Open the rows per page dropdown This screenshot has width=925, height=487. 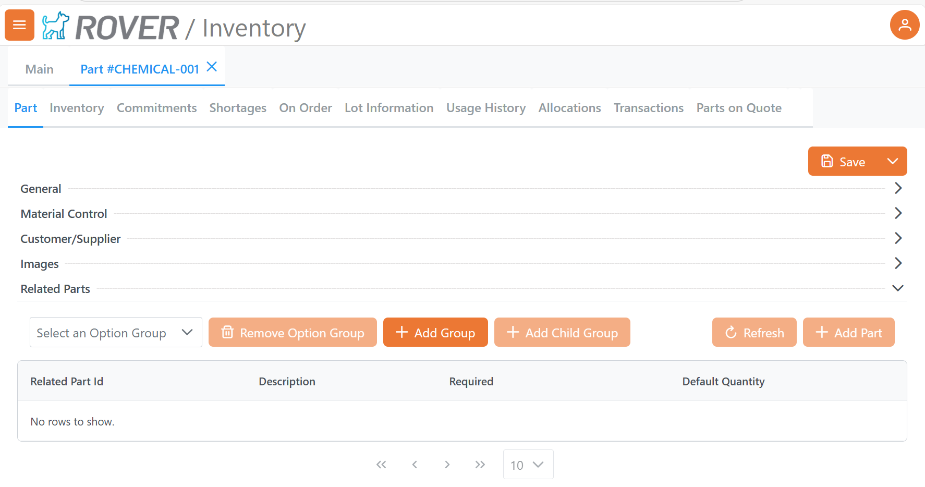pos(528,465)
